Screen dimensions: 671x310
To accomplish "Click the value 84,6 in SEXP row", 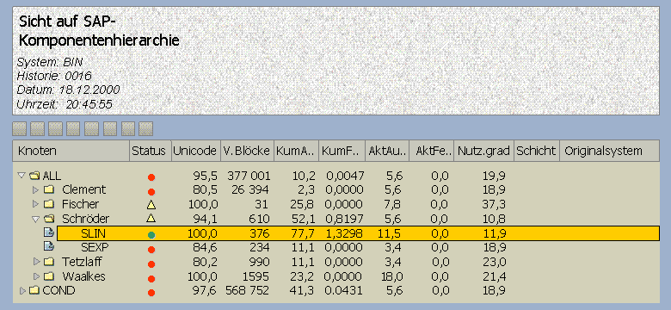I will [x=206, y=247].
